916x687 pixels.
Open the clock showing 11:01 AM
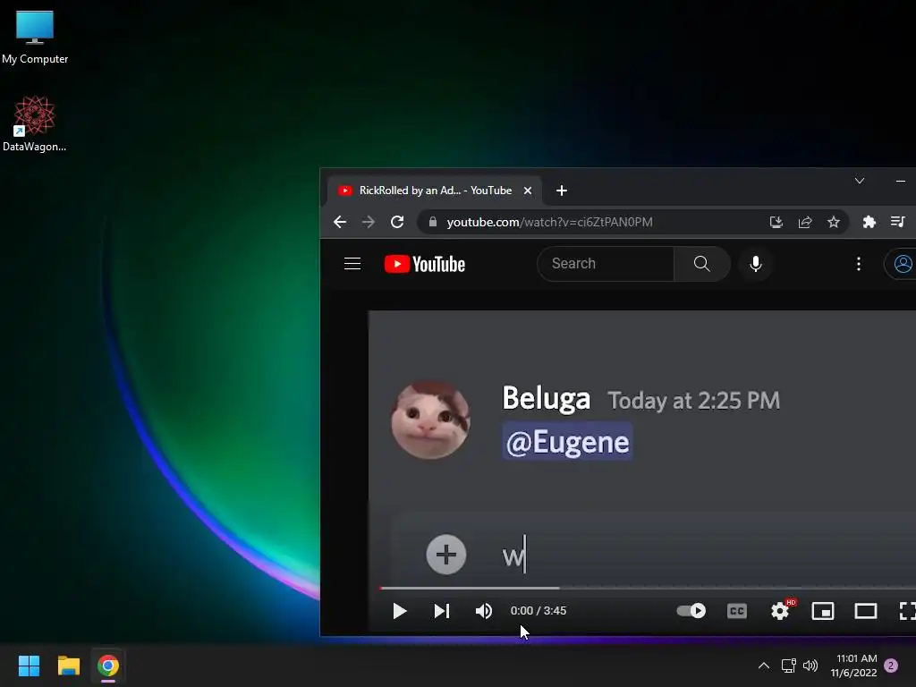854,666
